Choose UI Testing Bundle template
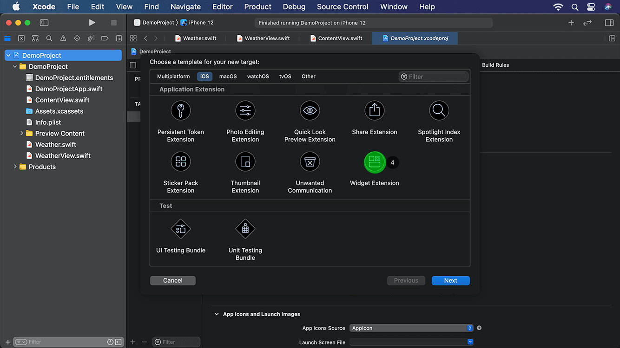This screenshot has height=348, width=620. coord(181,236)
